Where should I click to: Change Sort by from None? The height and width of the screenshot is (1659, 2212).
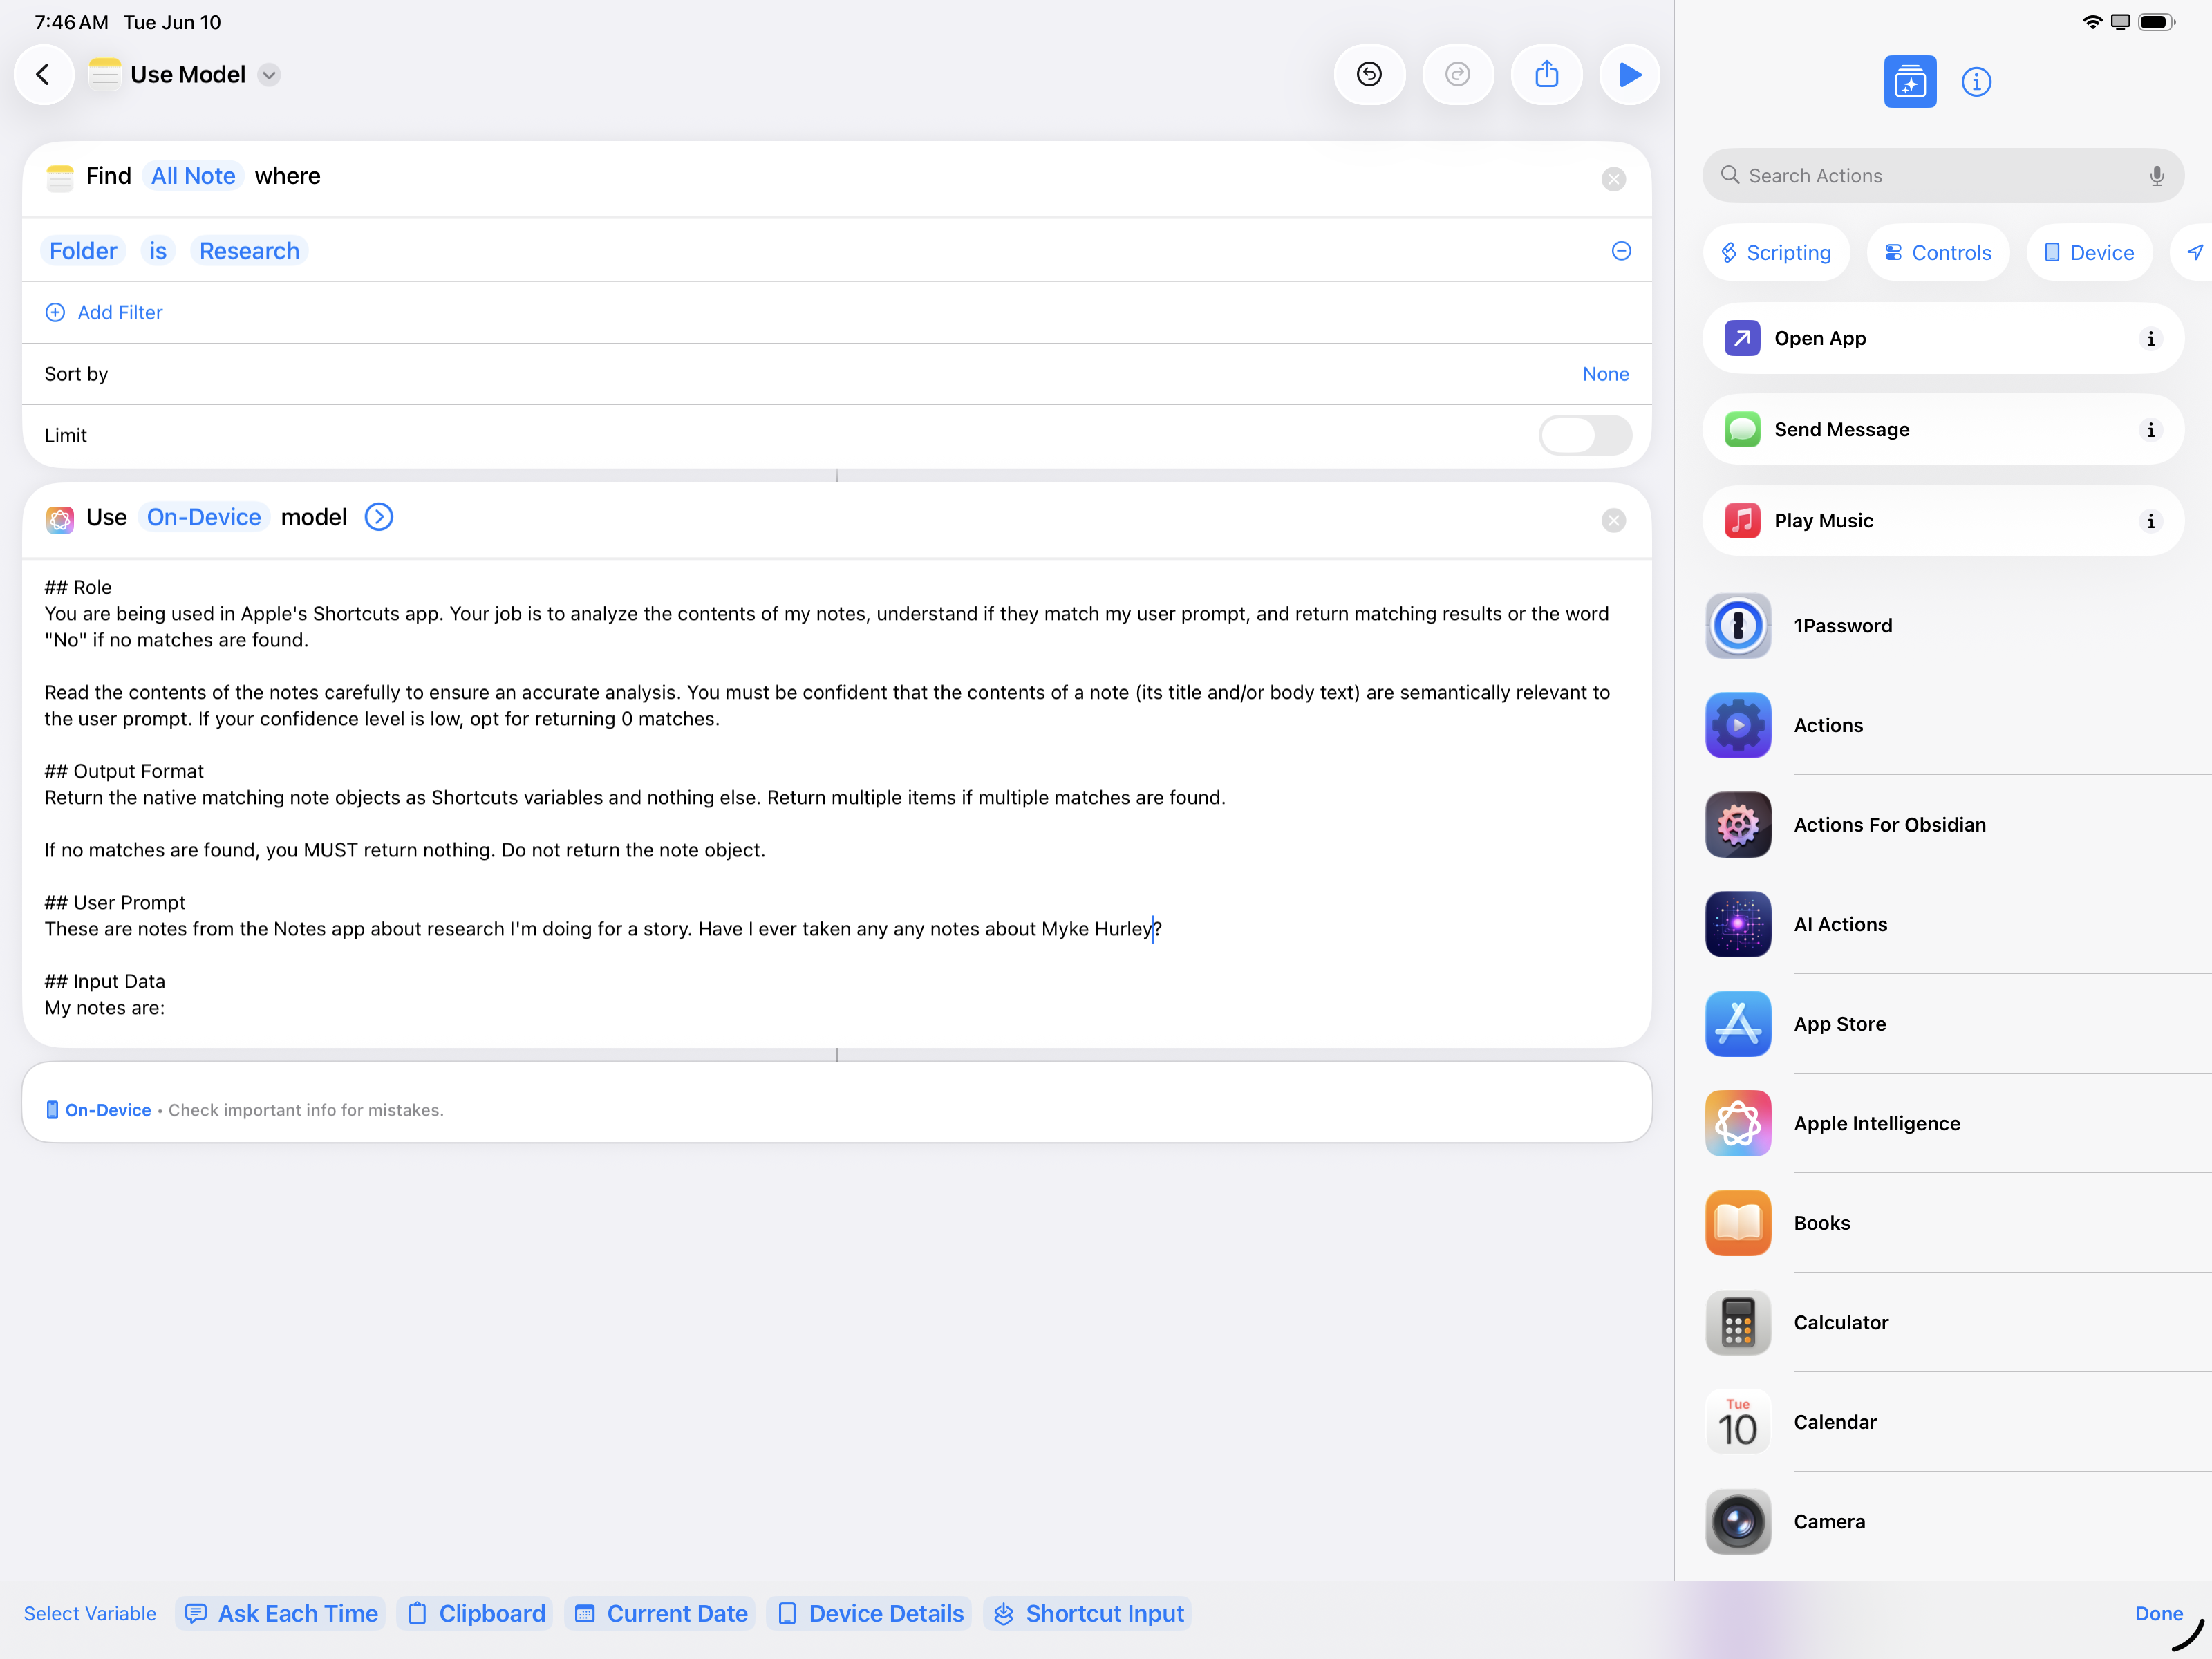[1605, 374]
